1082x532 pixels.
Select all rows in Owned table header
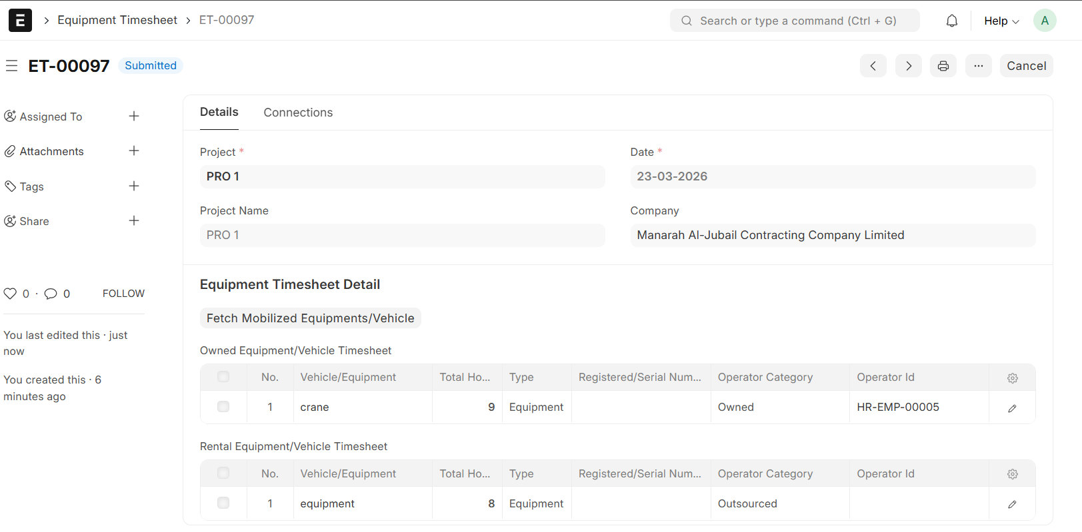tap(223, 377)
